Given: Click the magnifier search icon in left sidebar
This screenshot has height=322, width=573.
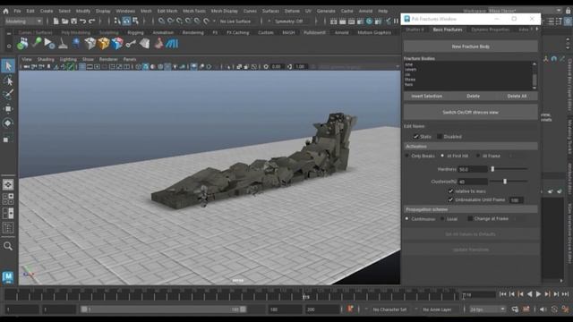Looking at the screenshot, I should pos(8,246).
